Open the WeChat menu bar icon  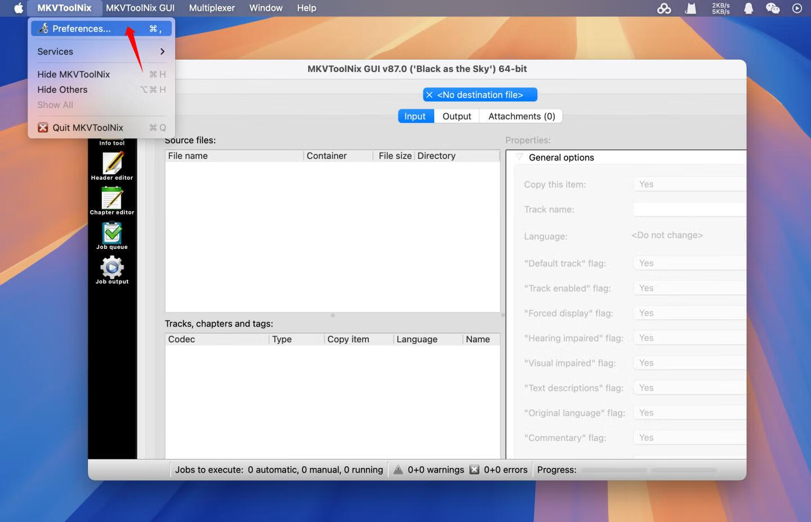tap(773, 8)
